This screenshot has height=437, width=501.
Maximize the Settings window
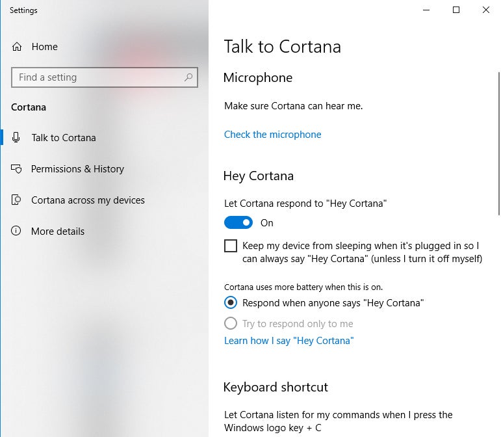pyautogui.click(x=456, y=10)
